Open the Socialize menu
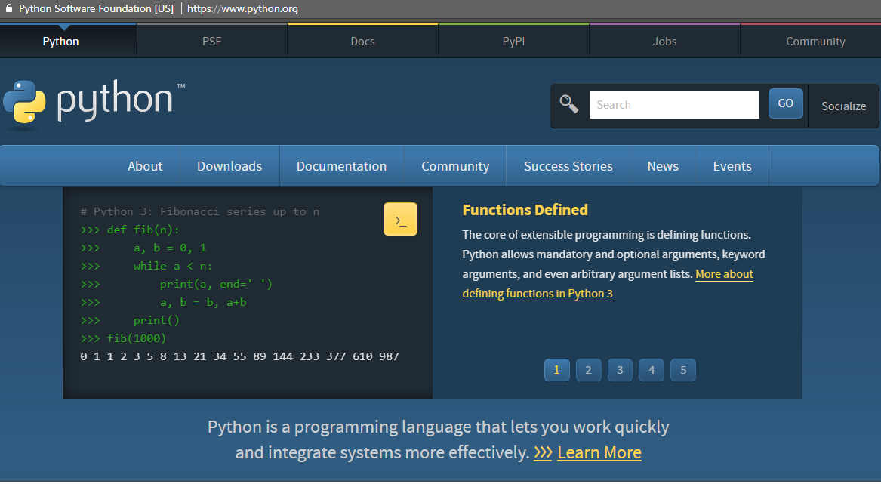Viewport: 881px width, 484px height. coord(843,106)
